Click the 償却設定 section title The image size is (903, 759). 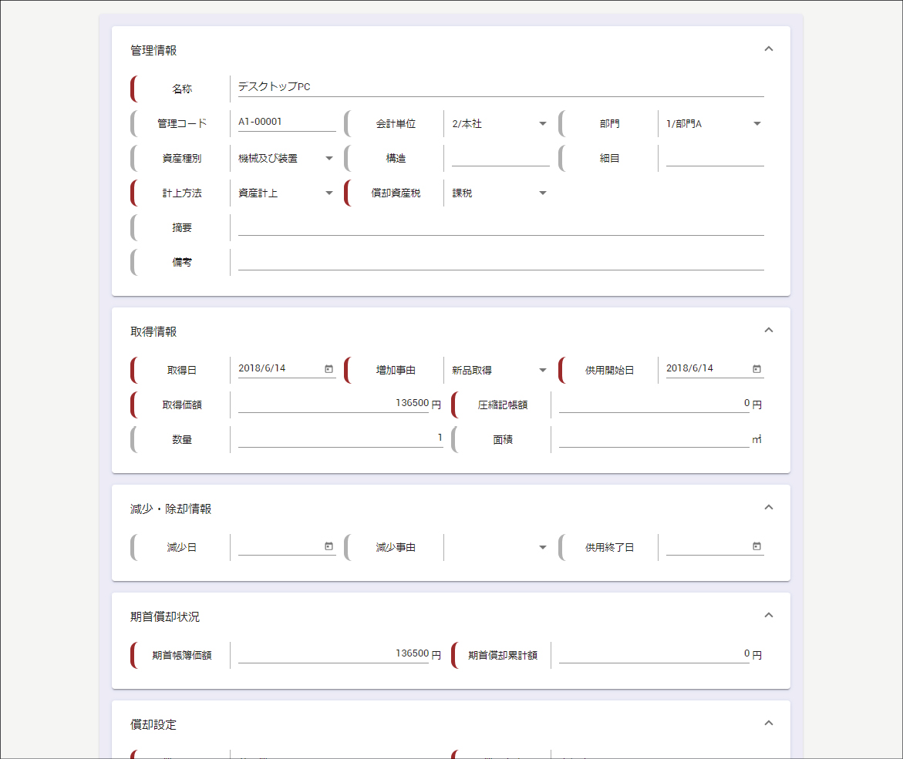coord(153,725)
